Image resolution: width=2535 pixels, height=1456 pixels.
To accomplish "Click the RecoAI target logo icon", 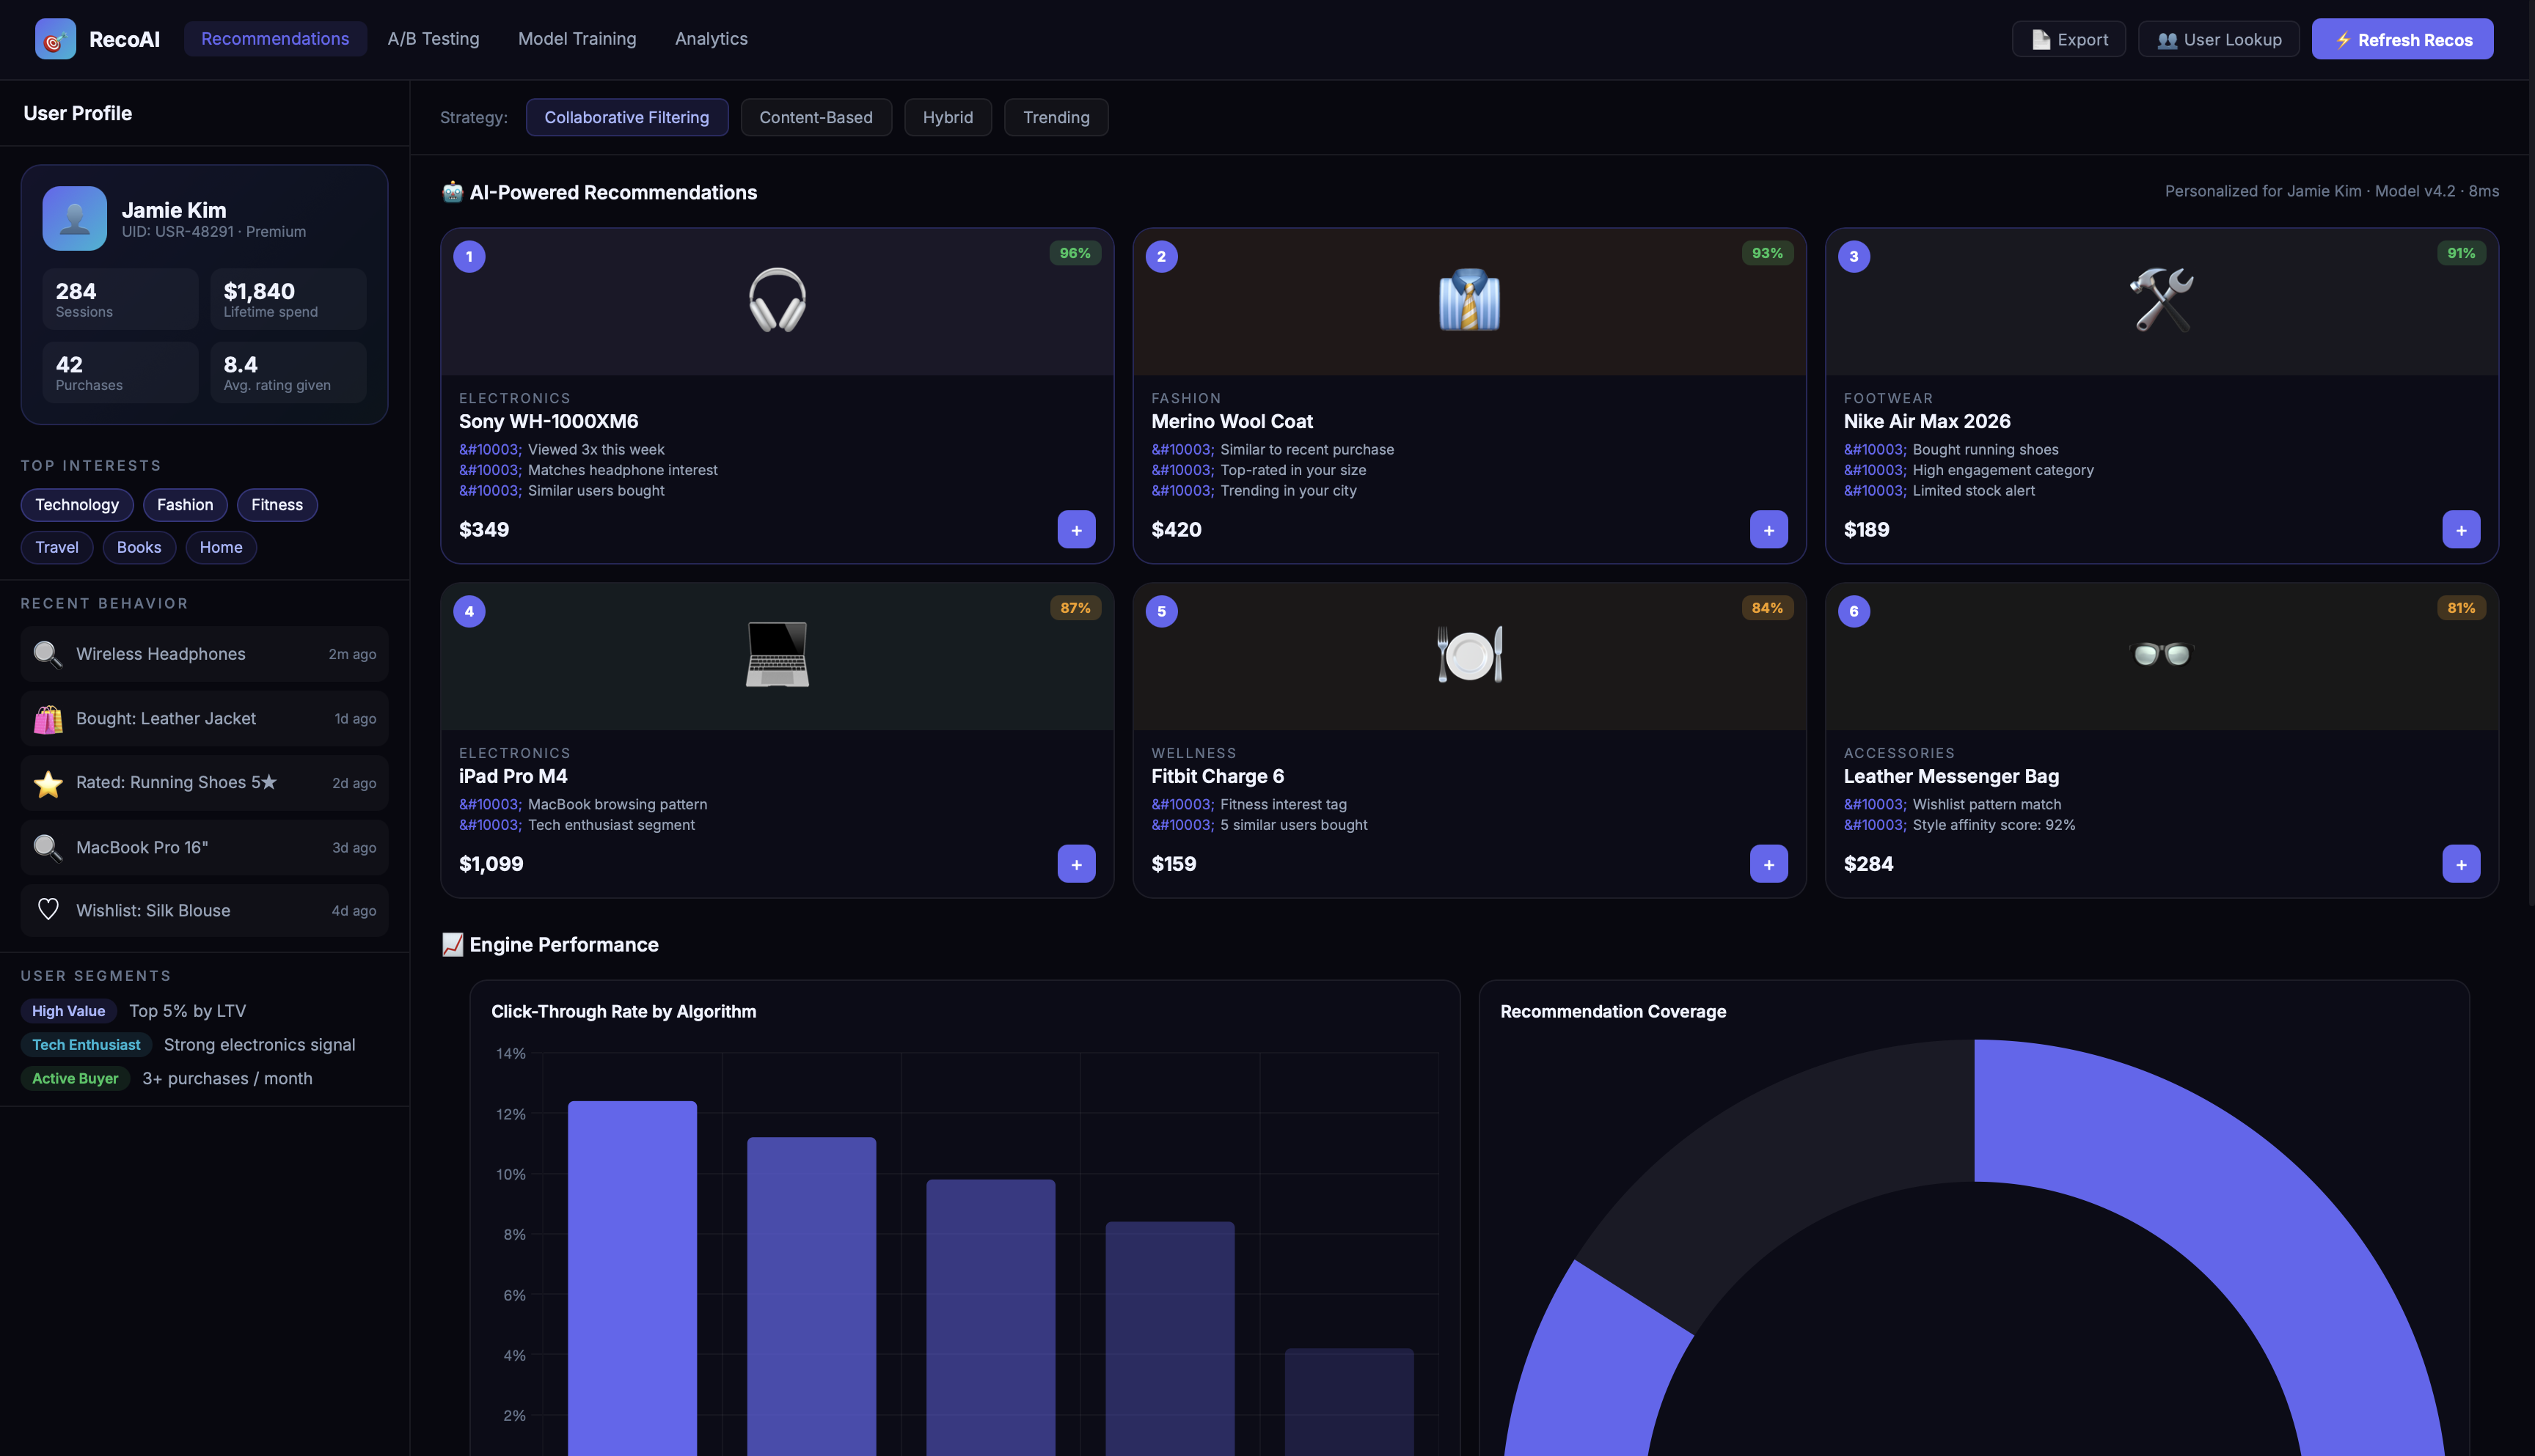I will 55,39.
